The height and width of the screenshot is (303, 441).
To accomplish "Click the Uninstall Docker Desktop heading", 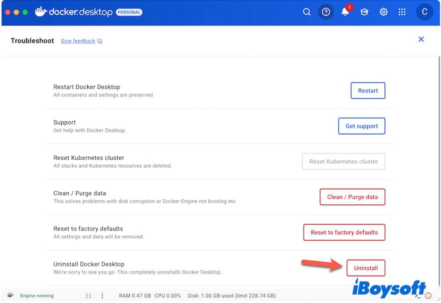I will (89, 264).
